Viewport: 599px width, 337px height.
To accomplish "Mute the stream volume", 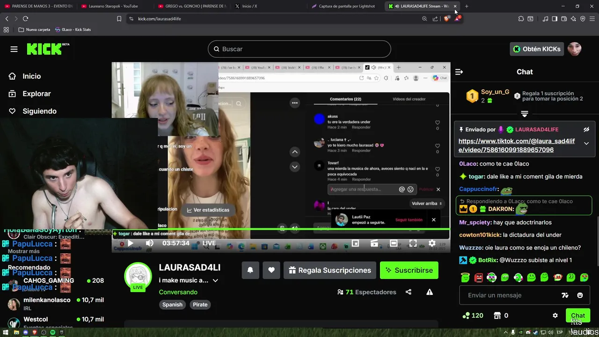I will point(150,243).
